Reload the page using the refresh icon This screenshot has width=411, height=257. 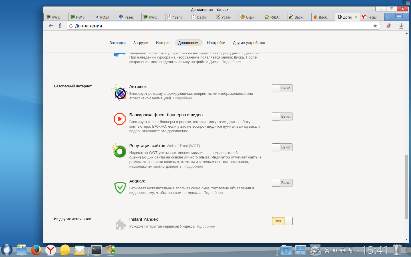(x=71, y=26)
